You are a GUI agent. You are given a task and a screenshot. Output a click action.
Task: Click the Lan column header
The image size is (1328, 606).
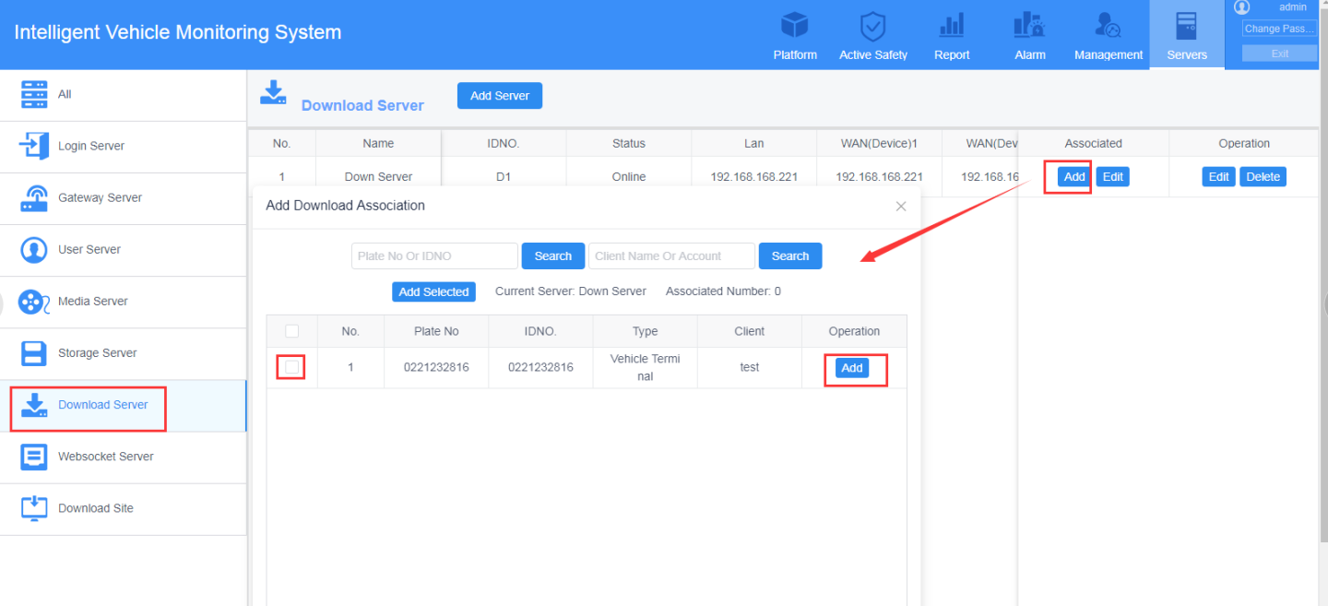pos(754,143)
